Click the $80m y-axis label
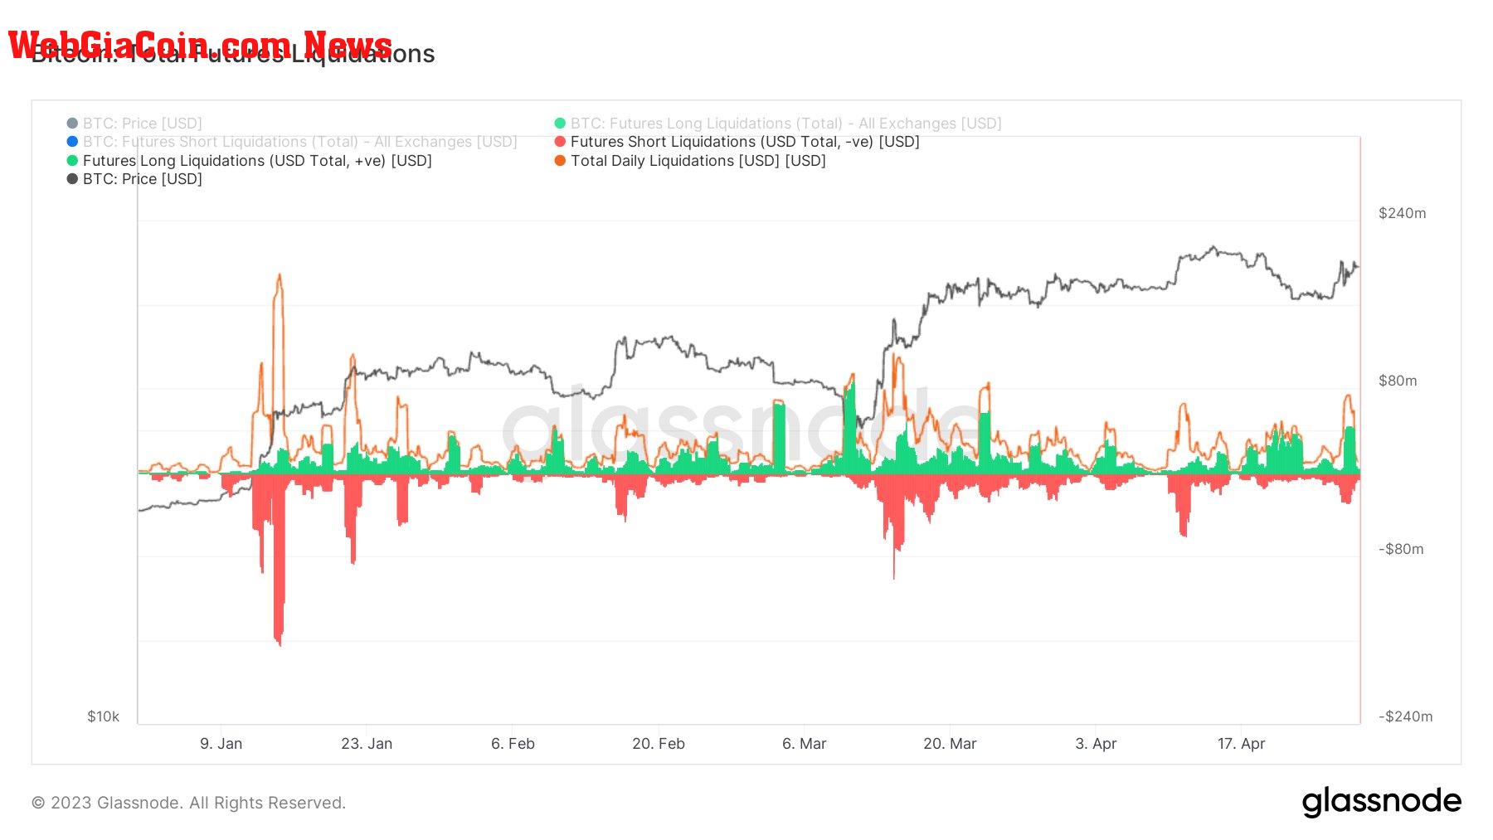The height and width of the screenshot is (840, 1493). (x=1398, y=381)
